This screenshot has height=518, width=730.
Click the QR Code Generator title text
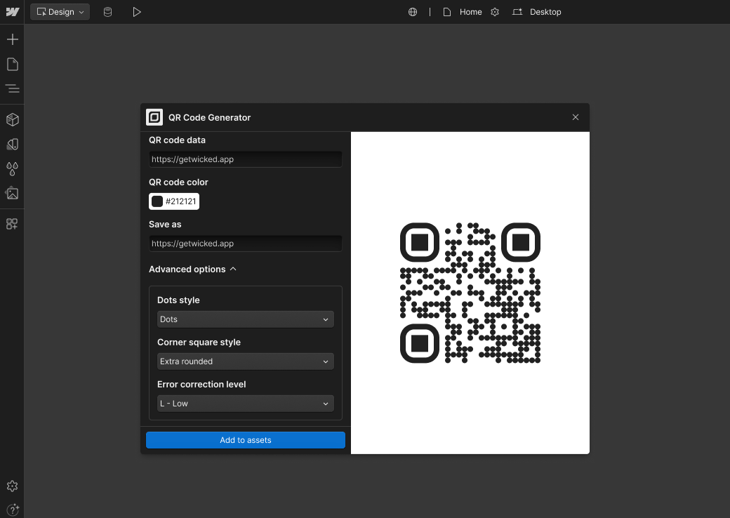click(x=209, y=118)
